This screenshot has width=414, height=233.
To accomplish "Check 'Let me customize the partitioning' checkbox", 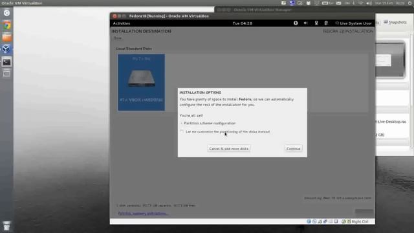I will 182,131.
